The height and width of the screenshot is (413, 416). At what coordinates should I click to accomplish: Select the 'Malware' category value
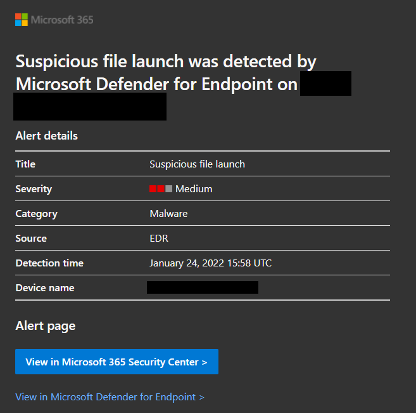point(168,213)
